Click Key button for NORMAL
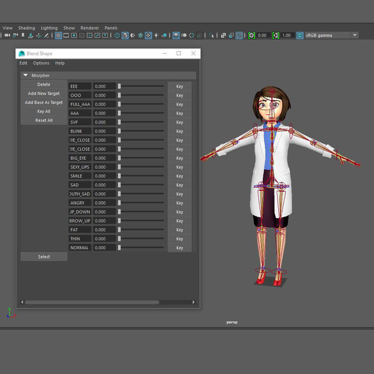 click(180, 248)
